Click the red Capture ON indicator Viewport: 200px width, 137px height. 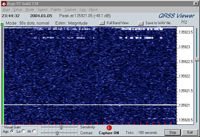click(x=109, y=128)
